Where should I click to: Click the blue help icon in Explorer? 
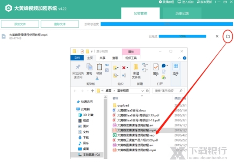click(184, 58)
